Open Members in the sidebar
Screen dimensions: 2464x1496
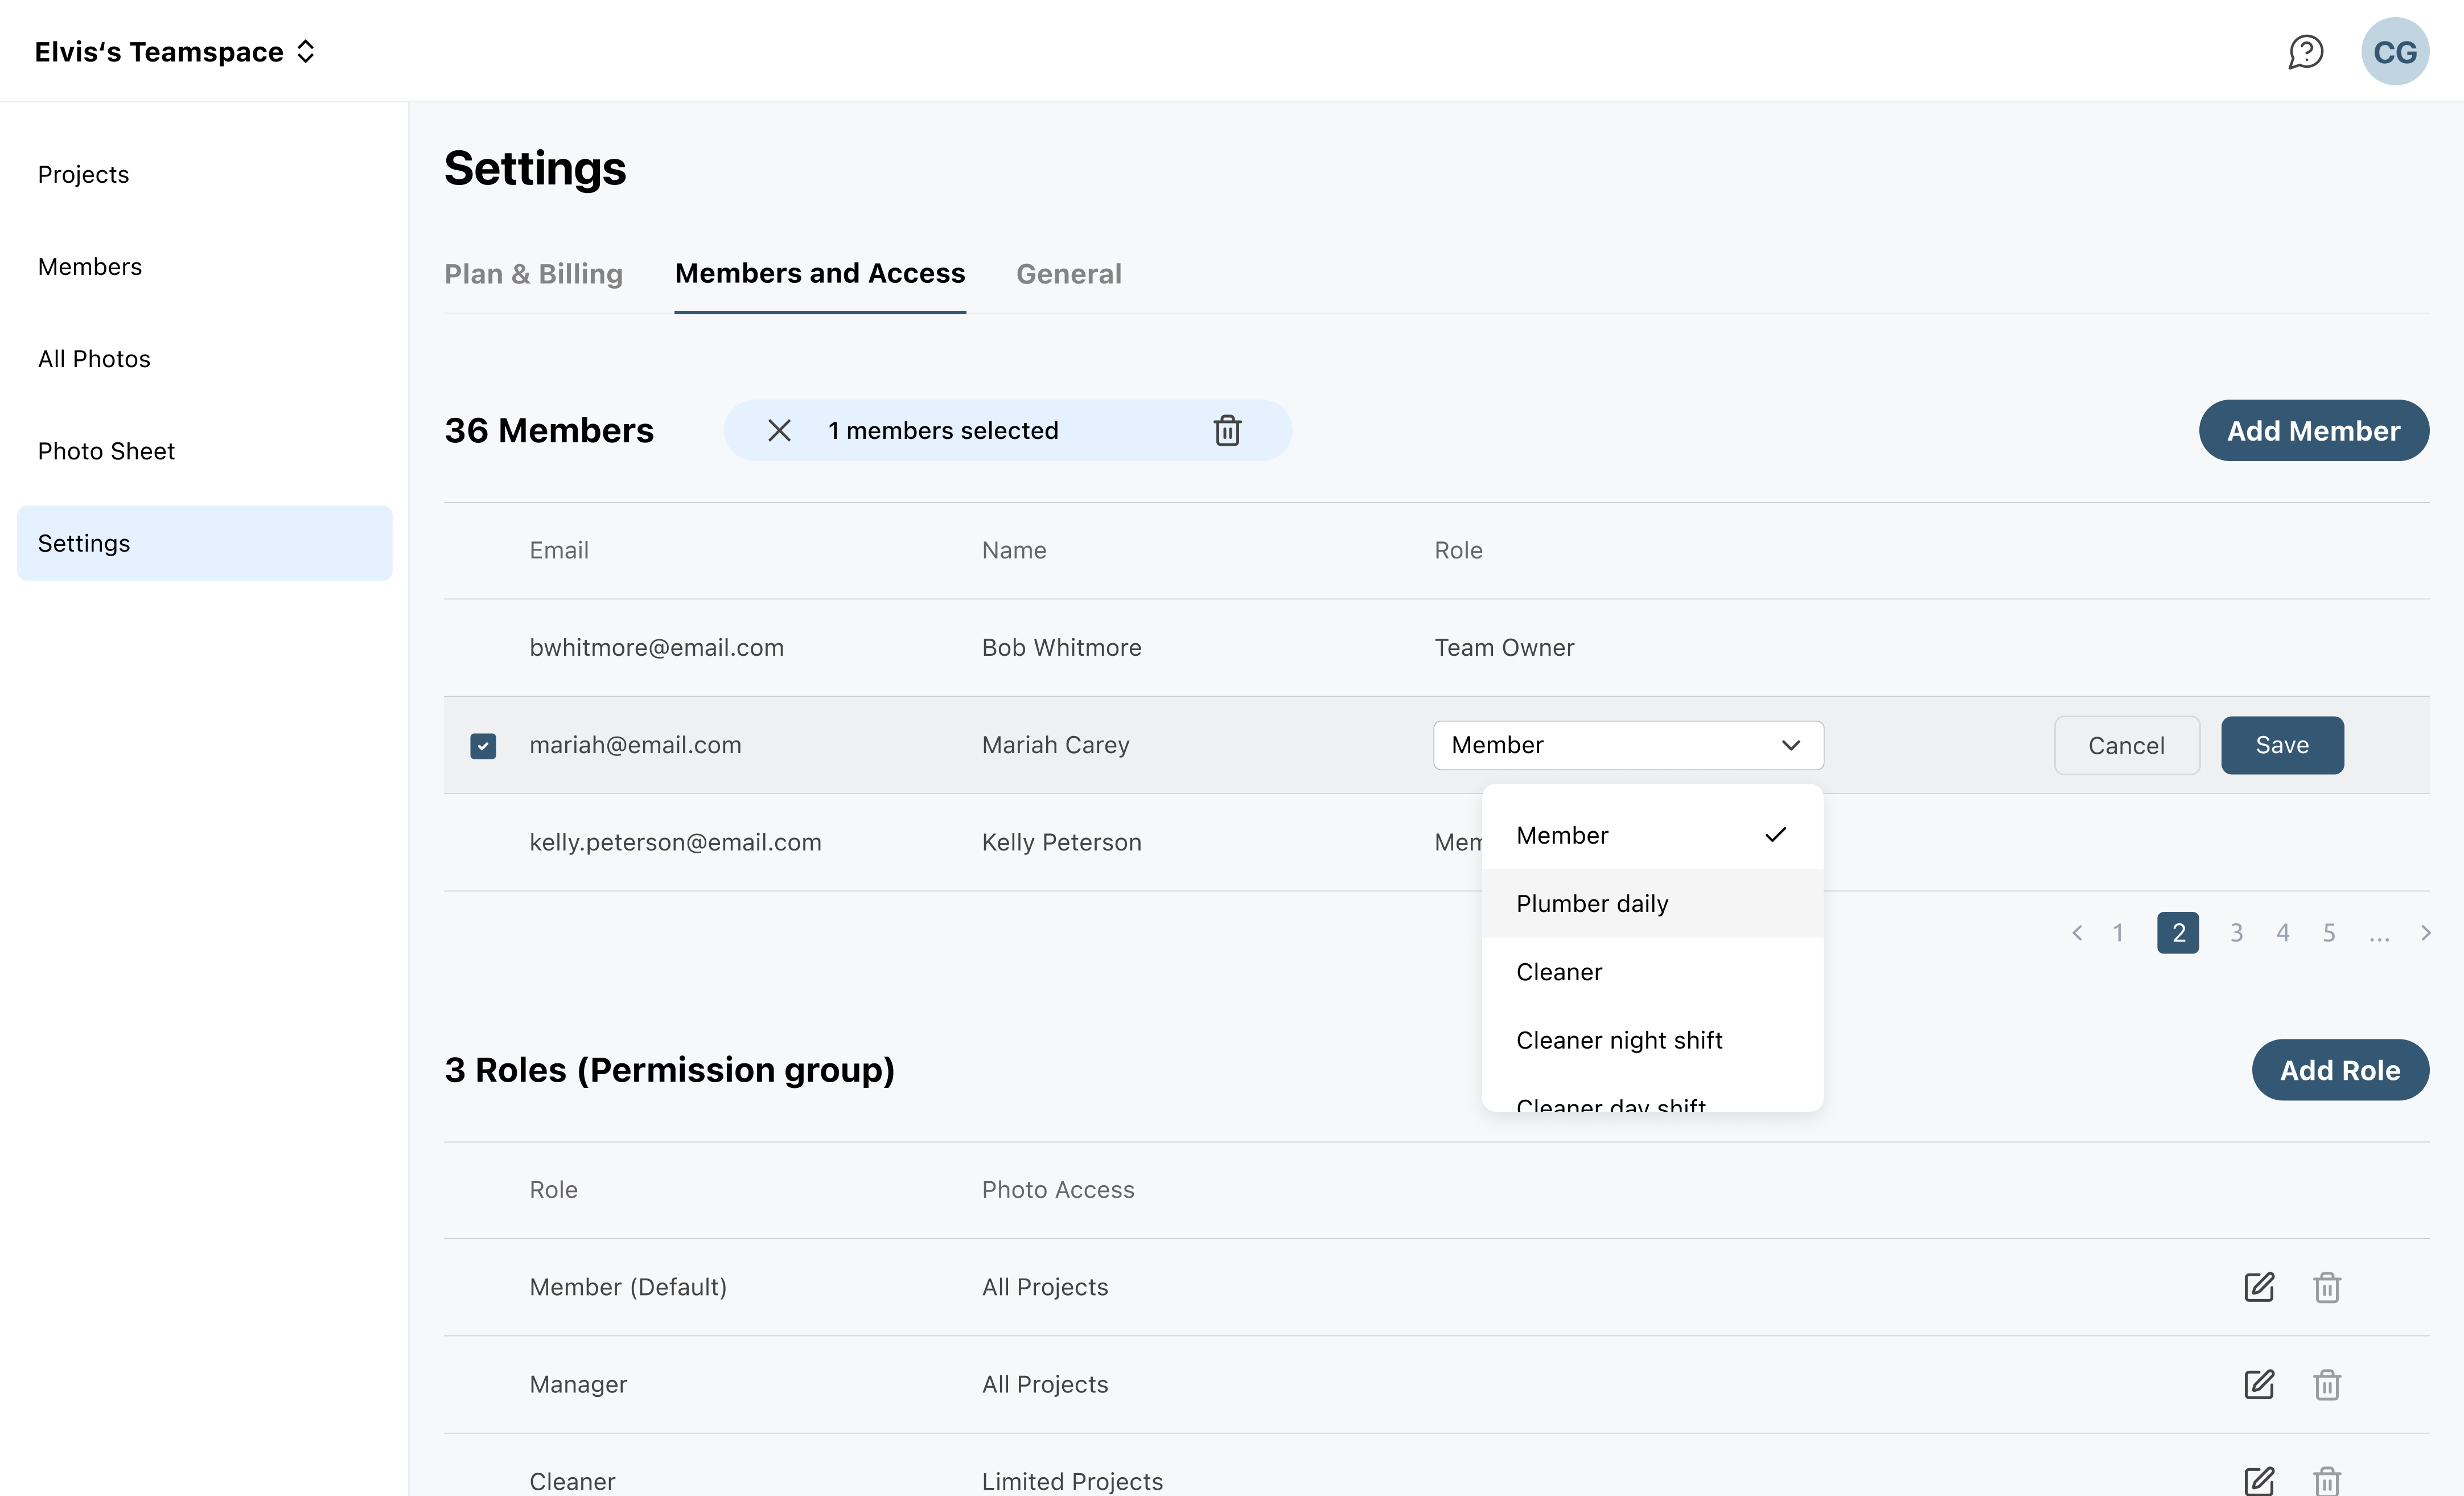point(204,266)
